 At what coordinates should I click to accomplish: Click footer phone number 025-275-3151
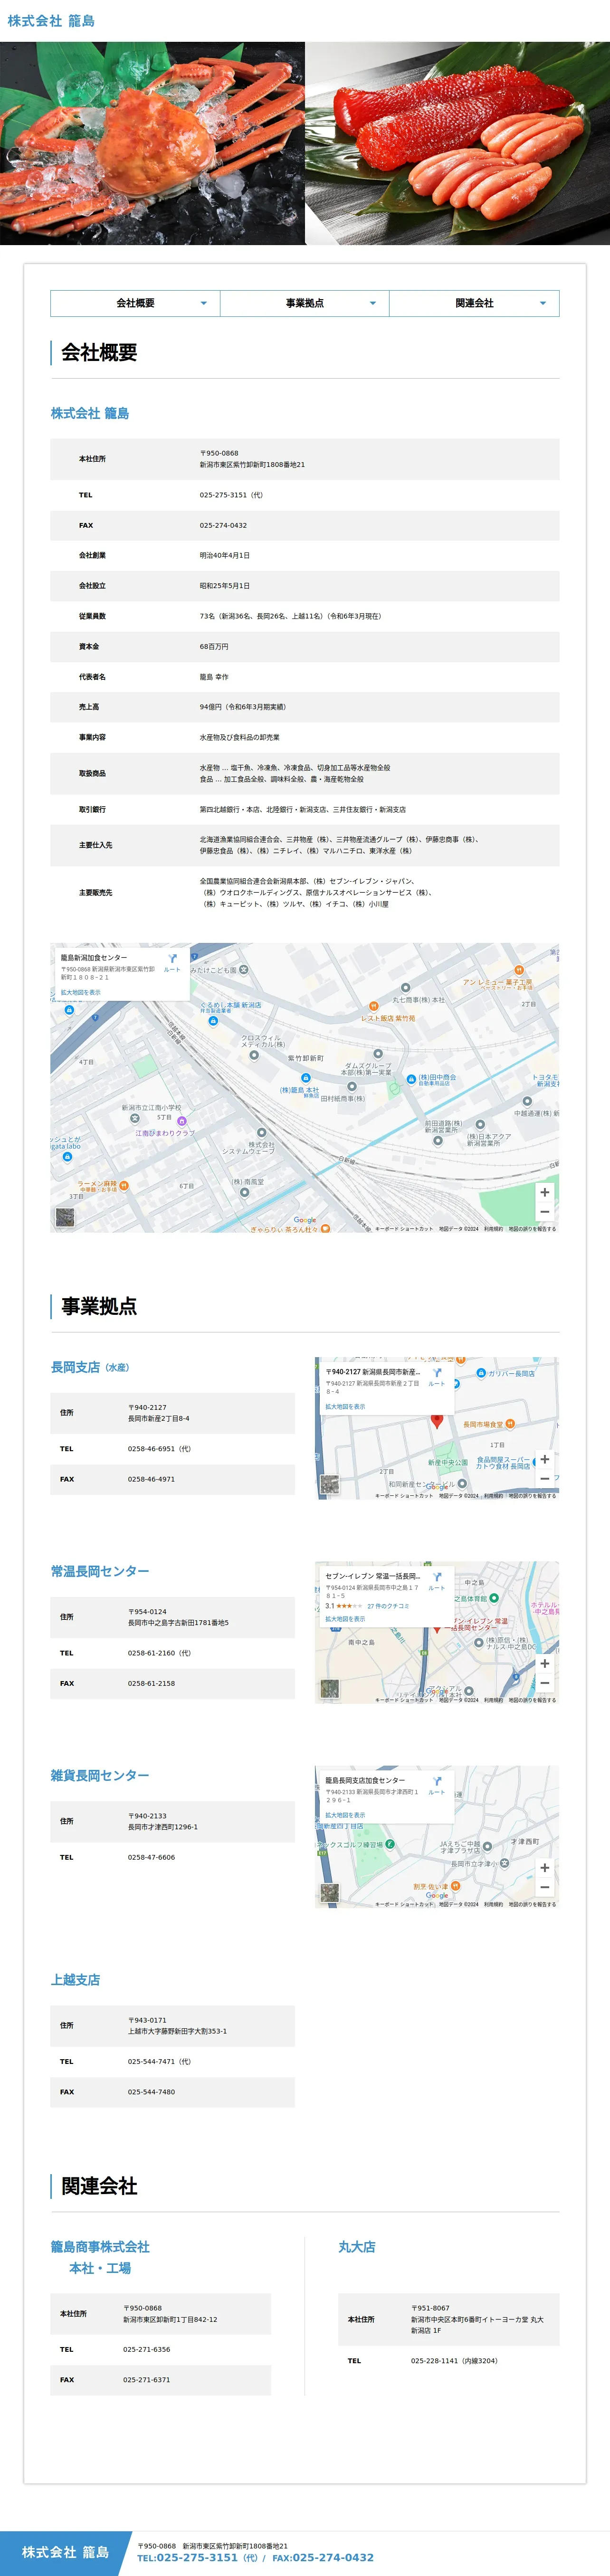(197, 2557)
